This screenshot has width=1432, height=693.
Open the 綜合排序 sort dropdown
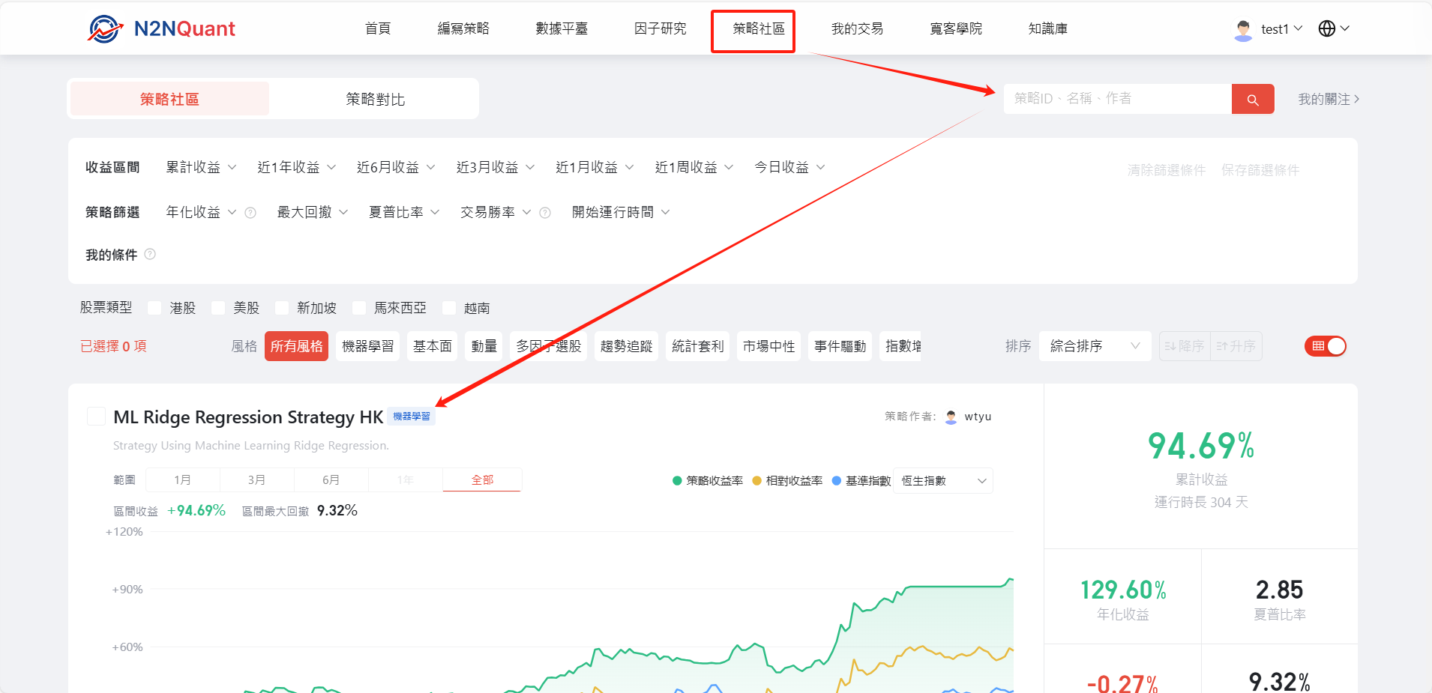1095,346
